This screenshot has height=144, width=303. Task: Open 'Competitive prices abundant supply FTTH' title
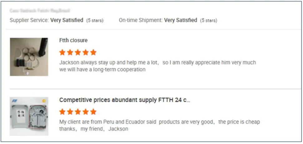[x=125, y=100]
